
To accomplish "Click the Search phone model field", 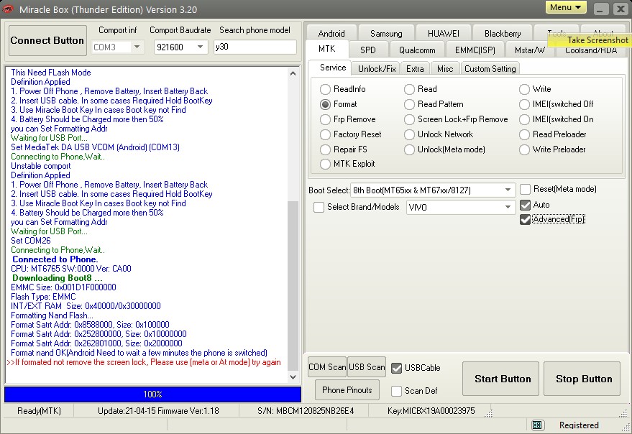I will click(x=255, y=47).
